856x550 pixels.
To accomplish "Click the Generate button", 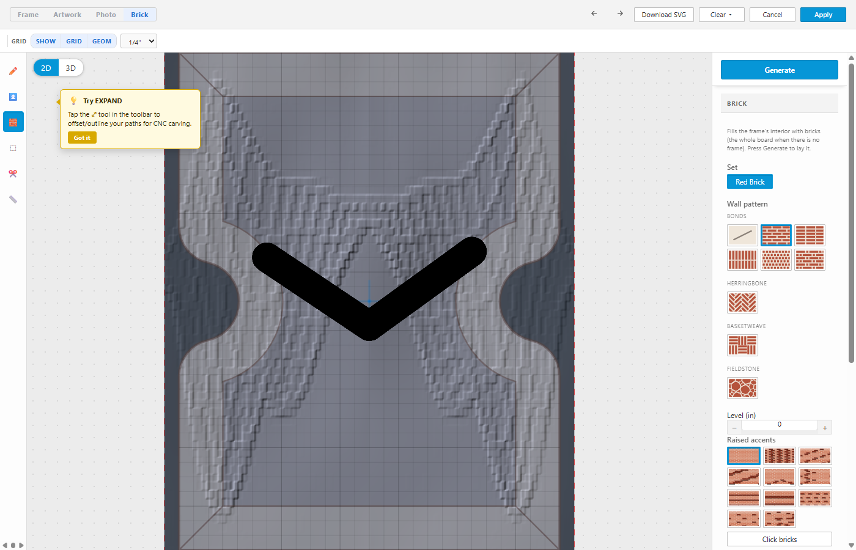I will pos(780,70).
